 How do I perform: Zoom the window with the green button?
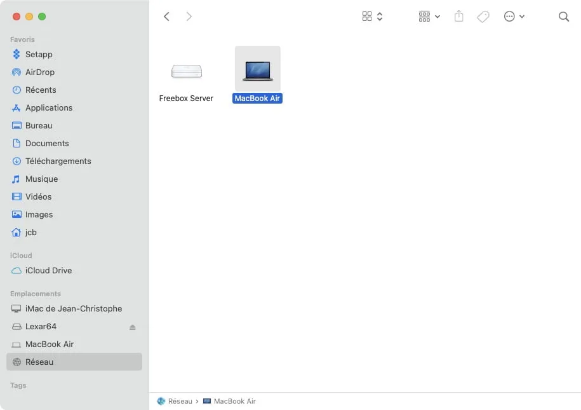(x=42, y=17)
